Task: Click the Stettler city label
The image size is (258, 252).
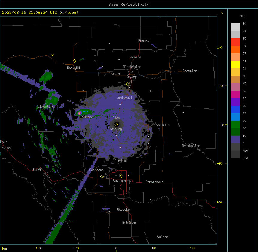Action: tap(190, 71)
